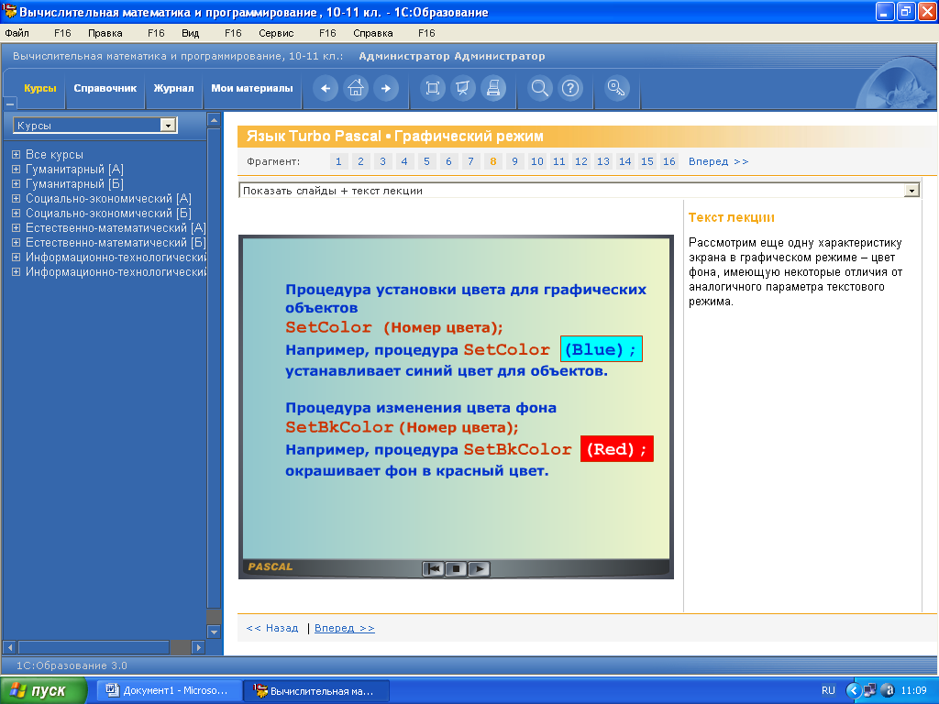Open the Windows пуск start menu
The image size is (939, 704).
(x=43, y=690)
